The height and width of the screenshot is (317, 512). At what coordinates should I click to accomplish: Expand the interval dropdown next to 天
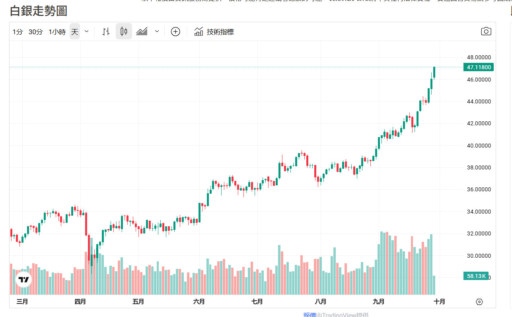[x=86, y=31]
